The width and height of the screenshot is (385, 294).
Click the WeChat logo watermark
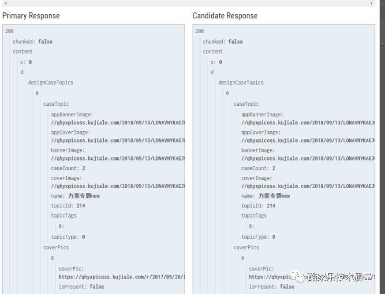(300, 277)
